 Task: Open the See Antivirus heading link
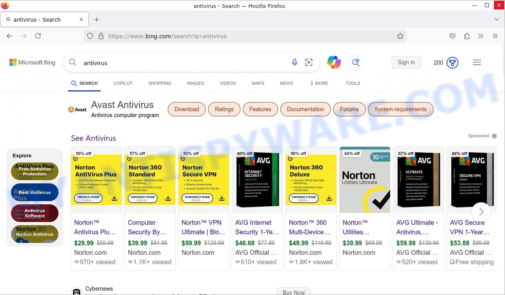(x=94, y=138)
